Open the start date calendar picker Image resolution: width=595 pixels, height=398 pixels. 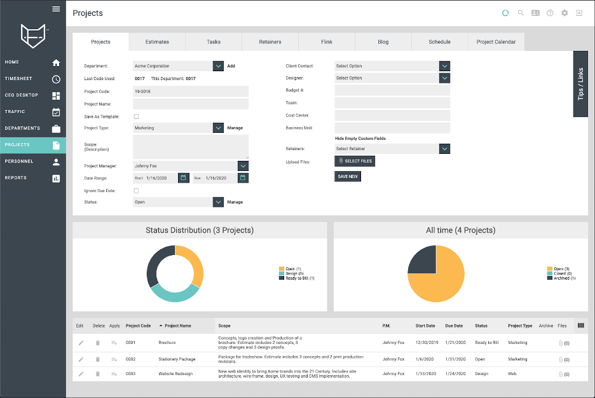(x=183, y=177)
